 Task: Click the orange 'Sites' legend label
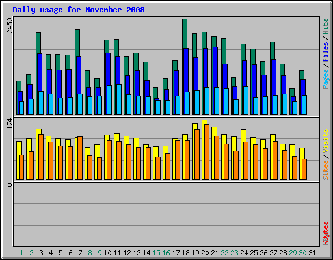(x=326, y=170)
